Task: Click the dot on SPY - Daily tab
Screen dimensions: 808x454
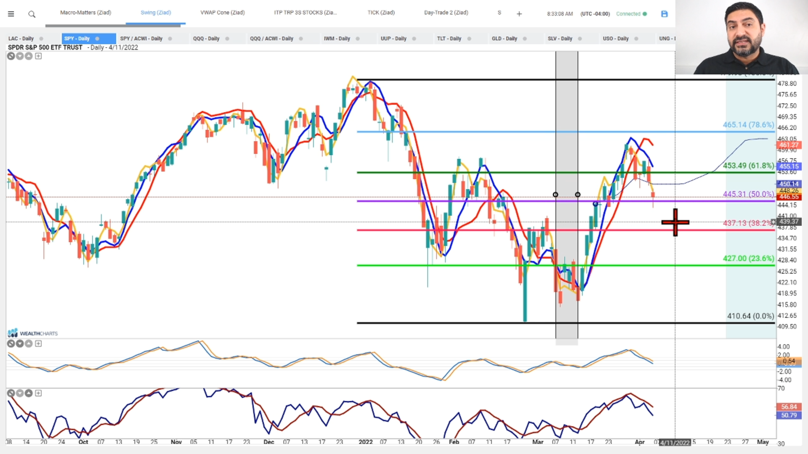Action: click(97, 39)
